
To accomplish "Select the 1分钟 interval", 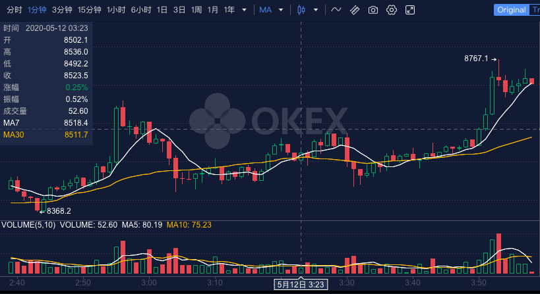I will (37, 10).
